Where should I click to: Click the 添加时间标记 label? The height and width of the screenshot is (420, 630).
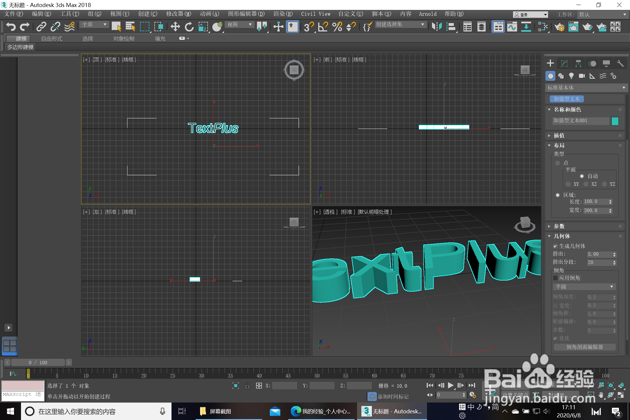(x=393, y=396)
